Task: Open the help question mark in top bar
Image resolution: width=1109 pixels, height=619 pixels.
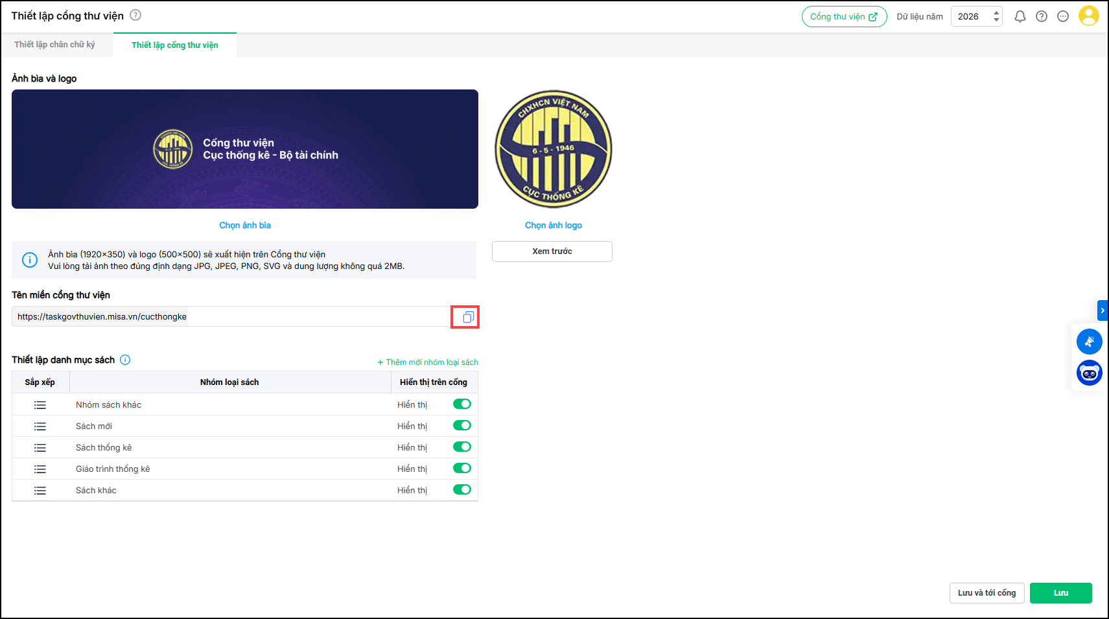Action: pyautogui.click(x=1042, y=16)
